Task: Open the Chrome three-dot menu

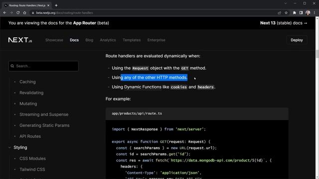Action: 315,13
